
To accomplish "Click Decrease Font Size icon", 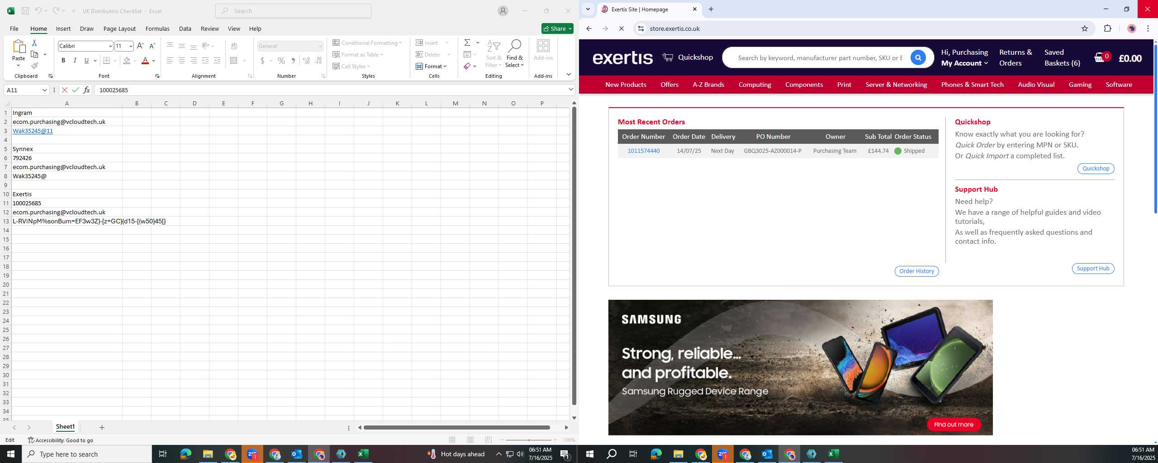I will pos(152,46).
